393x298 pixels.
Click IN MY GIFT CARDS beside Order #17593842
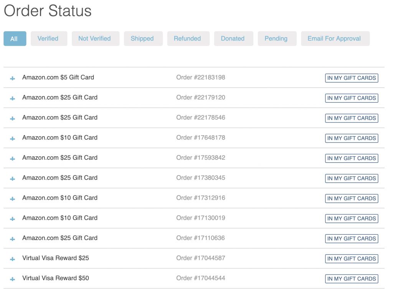[x=351, y=158]
